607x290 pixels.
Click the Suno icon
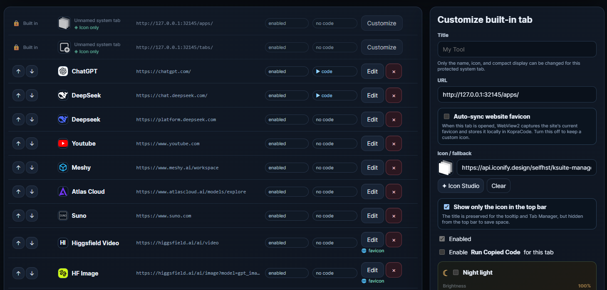(x=63, y=216)
